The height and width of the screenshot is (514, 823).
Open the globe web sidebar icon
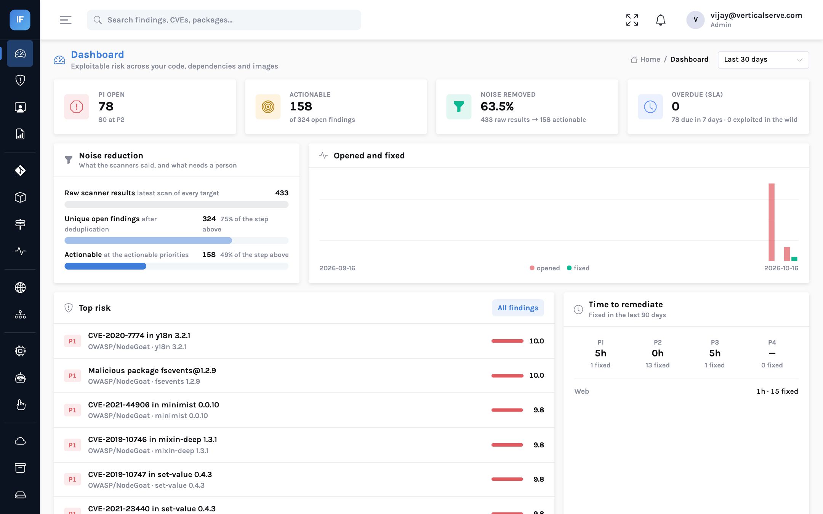tap(20, 287)
